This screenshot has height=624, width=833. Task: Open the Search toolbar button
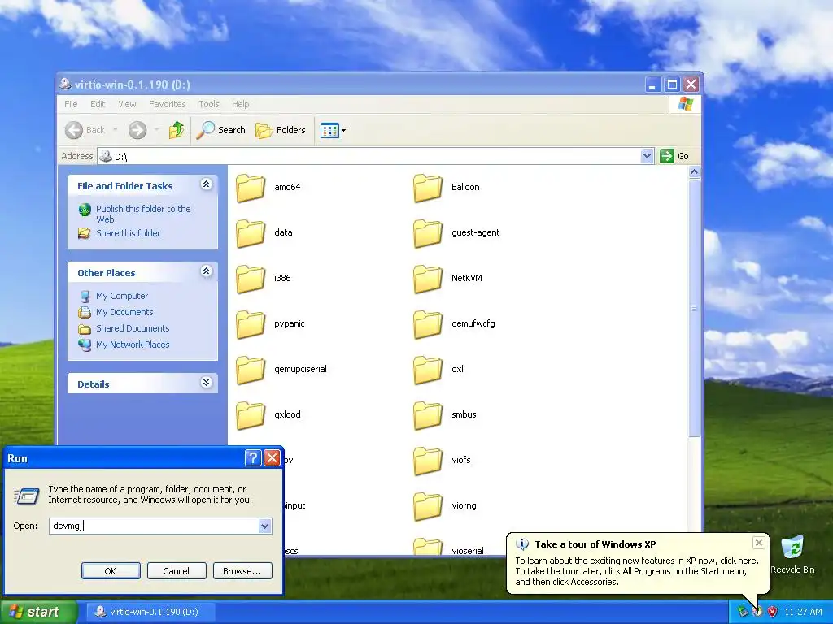[x=221, y=130]
